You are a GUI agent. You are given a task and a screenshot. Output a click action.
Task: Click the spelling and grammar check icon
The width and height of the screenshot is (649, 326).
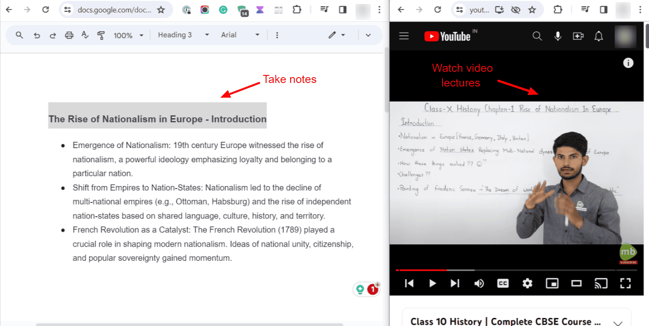coord(85,35)
